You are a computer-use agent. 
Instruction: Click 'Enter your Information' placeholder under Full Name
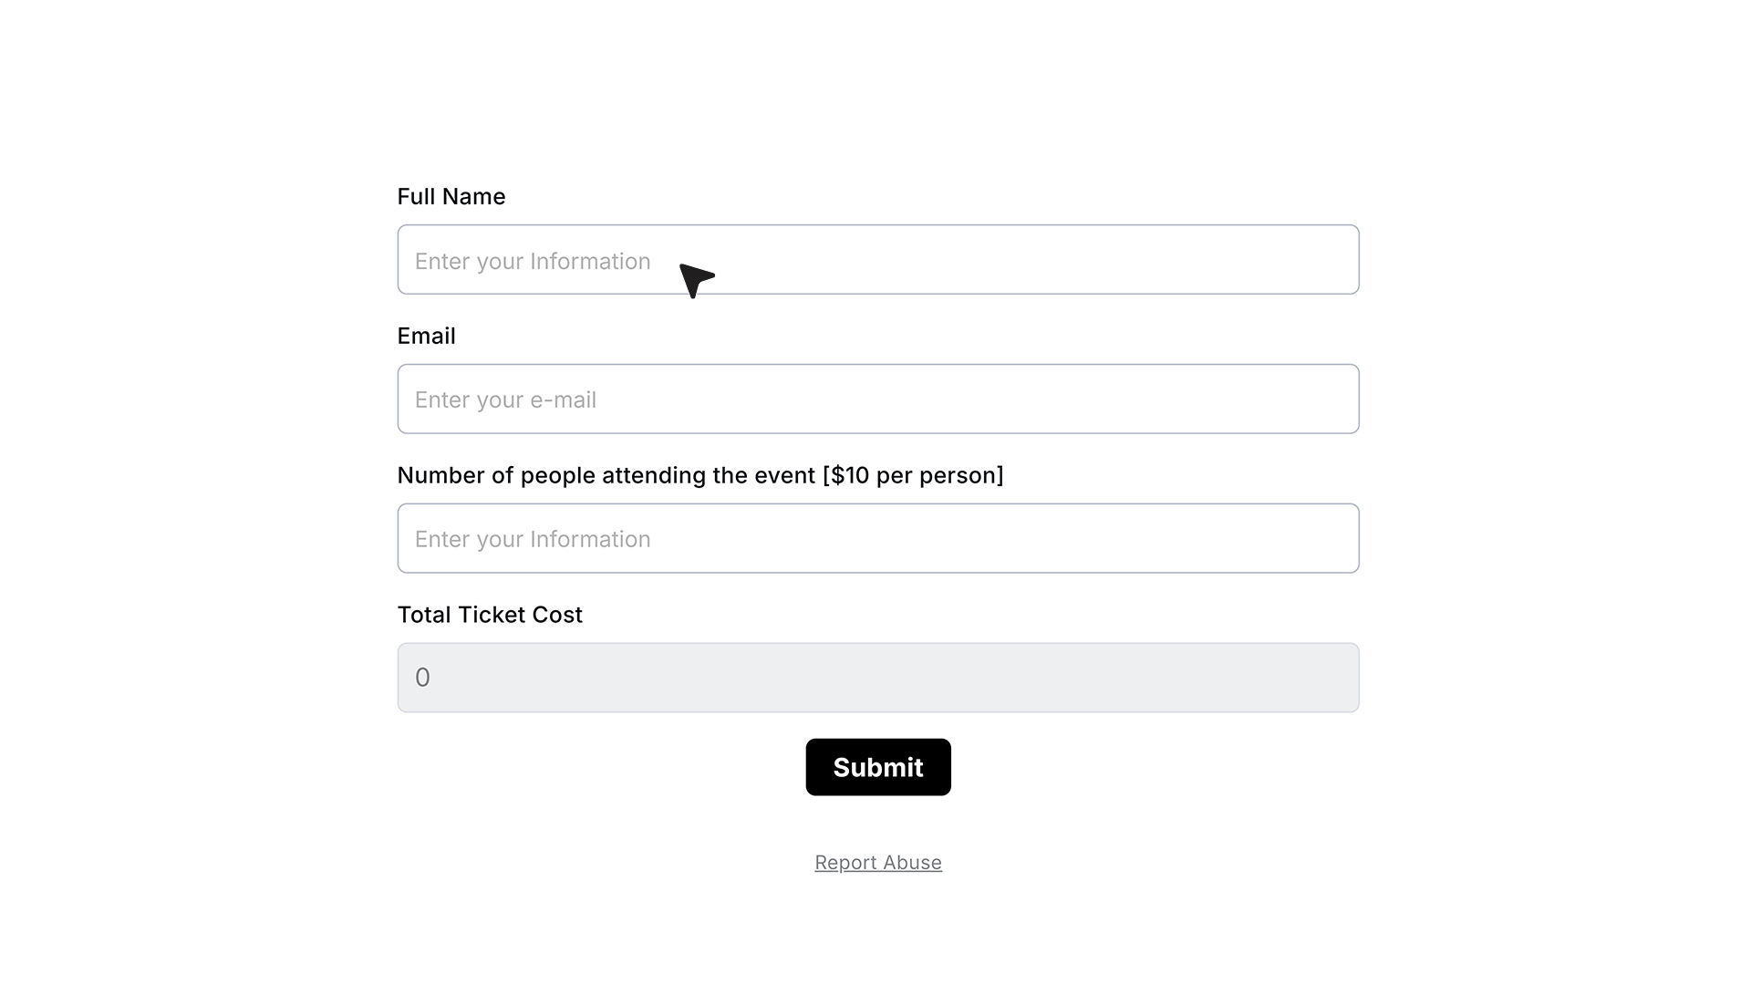pos(533,262)
